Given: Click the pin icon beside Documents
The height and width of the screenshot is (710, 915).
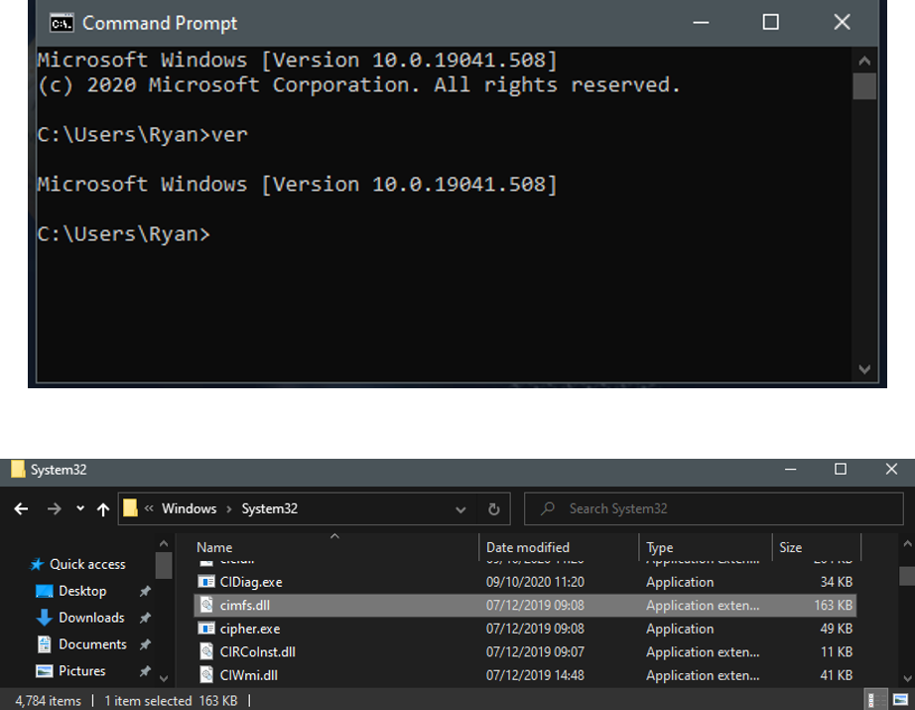Looking at the screenshot, I should [145, 644].
